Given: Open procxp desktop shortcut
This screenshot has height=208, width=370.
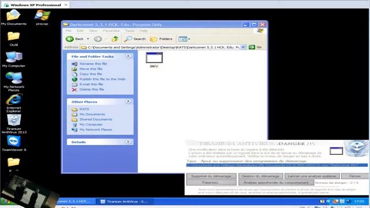Looking at the screenshot, I should pos(42,17).
